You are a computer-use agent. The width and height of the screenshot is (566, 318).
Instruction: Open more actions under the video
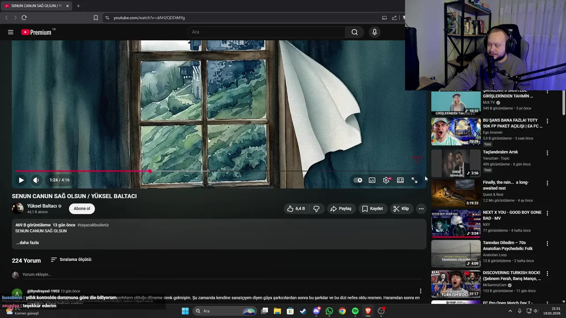coord(421,208)
